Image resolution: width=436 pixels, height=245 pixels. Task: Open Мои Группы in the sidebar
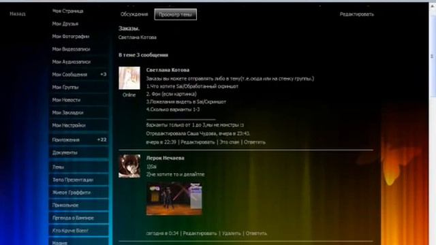tap(65, 87)
